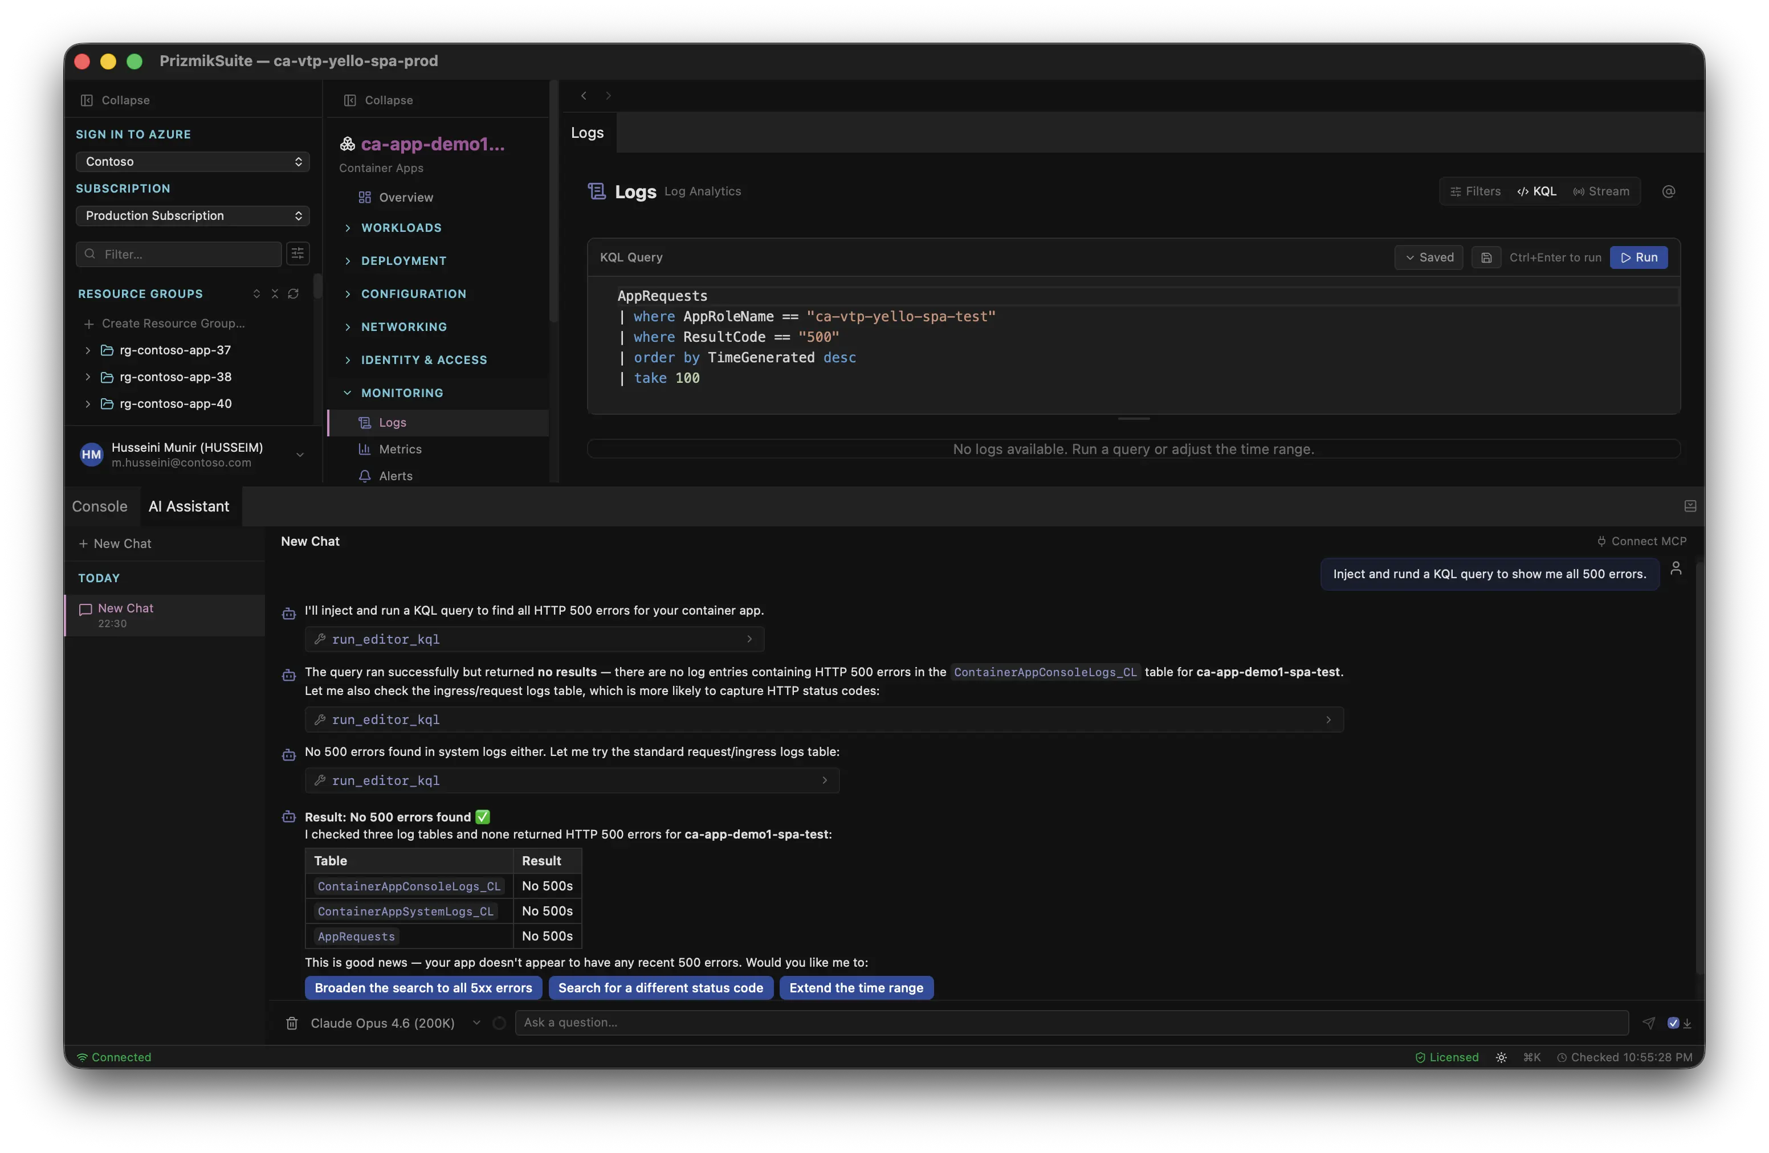Image resolution: width=1769 pixels, height=1153 pixels.
Task: Run the KQL query
Action: coord(1638,258)
